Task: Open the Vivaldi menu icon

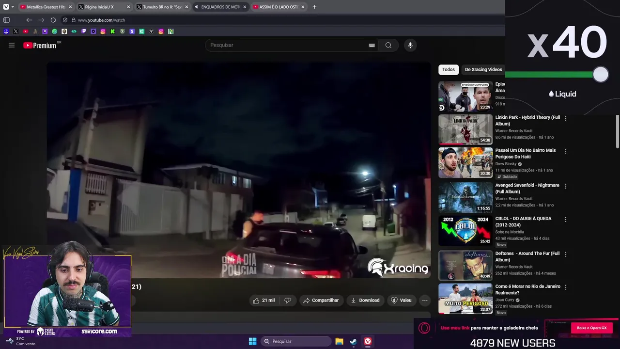Action: click(x=6, y=7)
